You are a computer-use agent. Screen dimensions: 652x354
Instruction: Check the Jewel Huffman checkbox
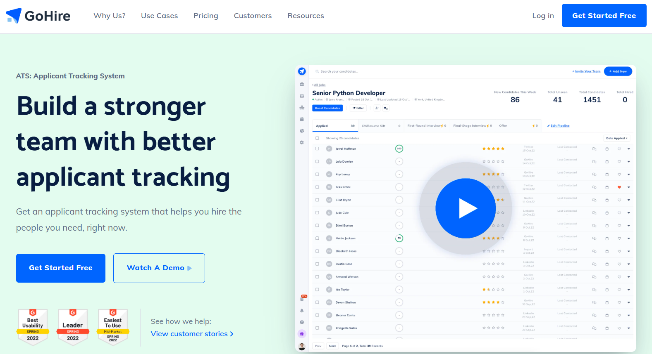pos(317,149)
